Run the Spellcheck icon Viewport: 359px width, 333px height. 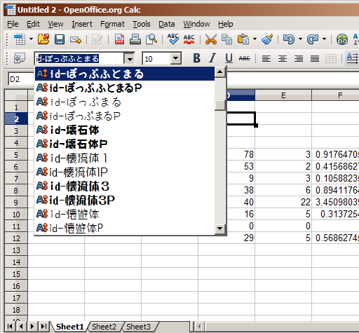pyautogui.click(x=173, y=39)
